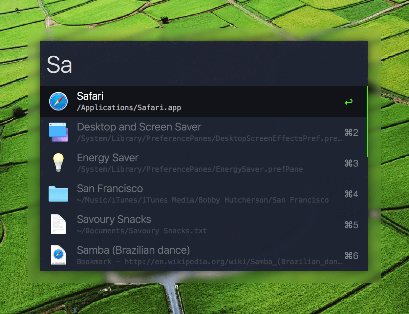Image resolution: width=409 pixels, height=314 pixels.
Task: Click the green return arrow on the Safari row
Action: click(349, 102)
